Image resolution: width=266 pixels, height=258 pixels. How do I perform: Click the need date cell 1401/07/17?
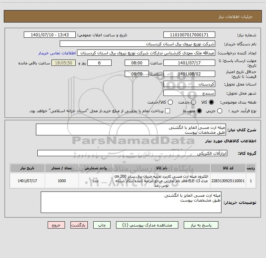[27, 181]
